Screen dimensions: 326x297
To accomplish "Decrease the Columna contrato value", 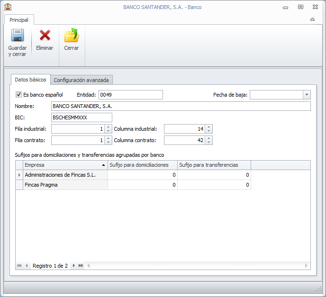I will point(208,142).
